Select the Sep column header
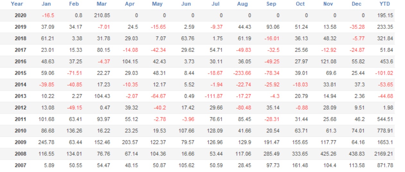This screenshot has width=405, height=172. (271, 4)
